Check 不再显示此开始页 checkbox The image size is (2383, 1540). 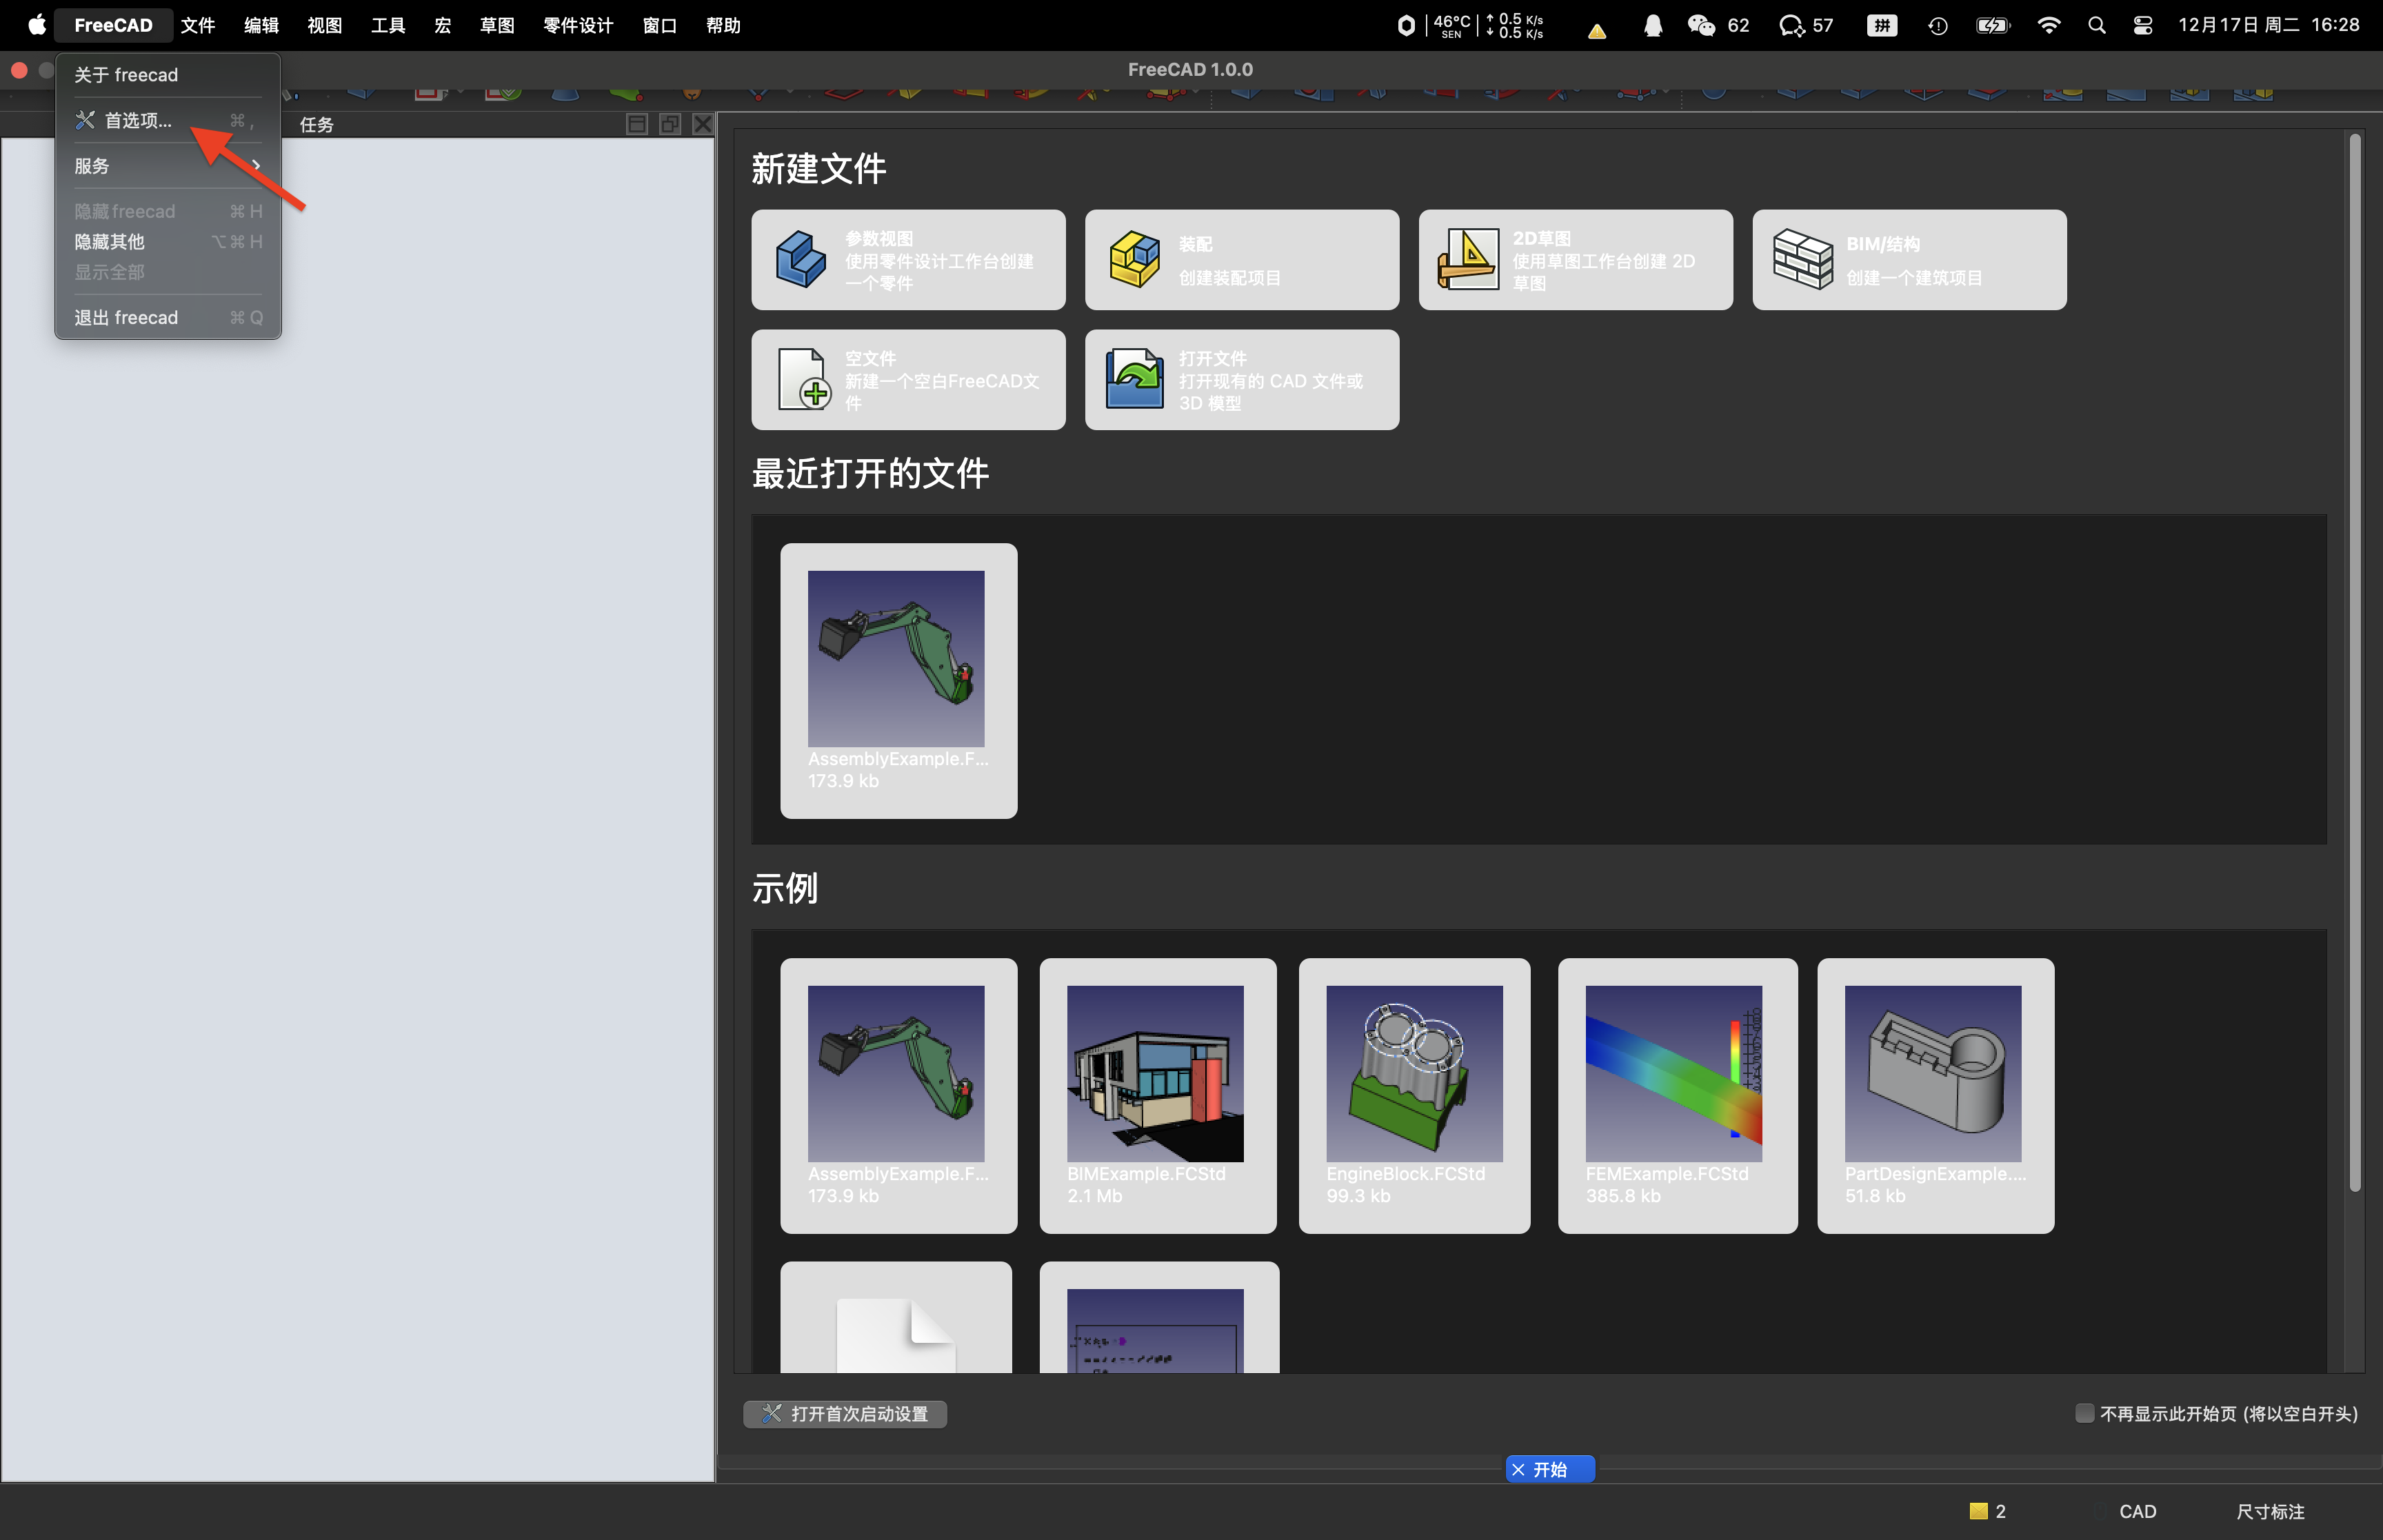[x=2084, y=1413]
